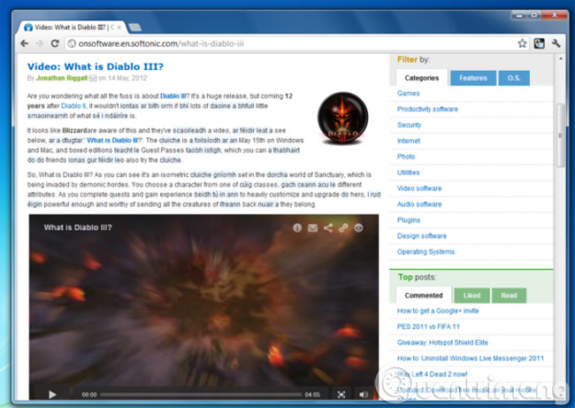Open the extension icon beside the star

539,43
